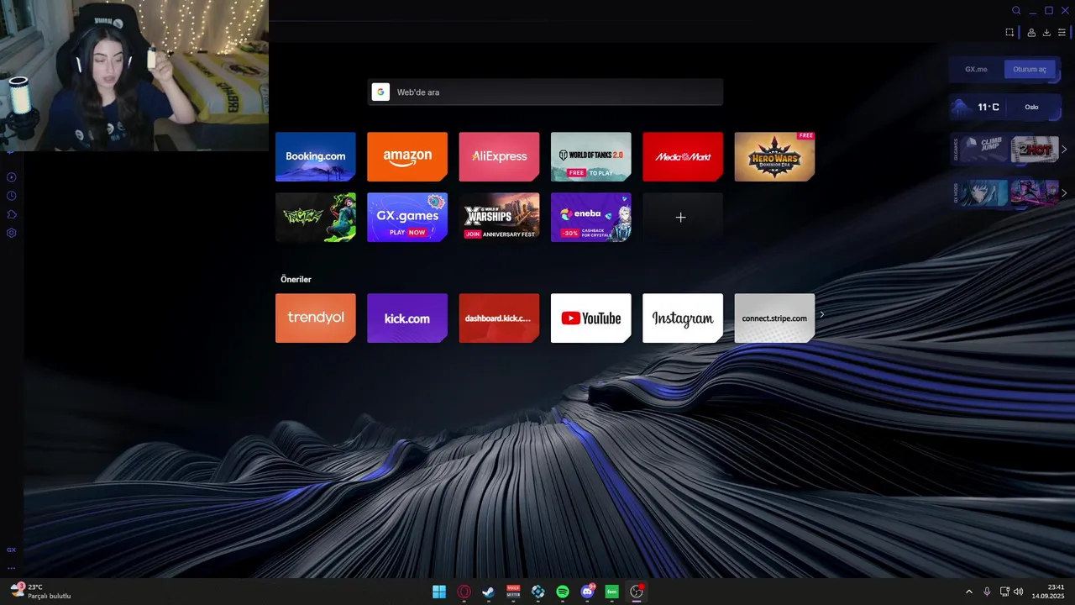This screenshot has width=1075, height=605.
Task: Open the YouTube suggestion tile
Action: [590, 318]
